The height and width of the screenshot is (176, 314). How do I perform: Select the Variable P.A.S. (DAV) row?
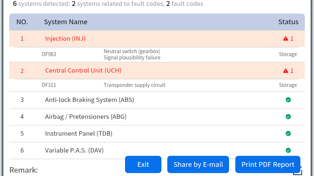74,150
